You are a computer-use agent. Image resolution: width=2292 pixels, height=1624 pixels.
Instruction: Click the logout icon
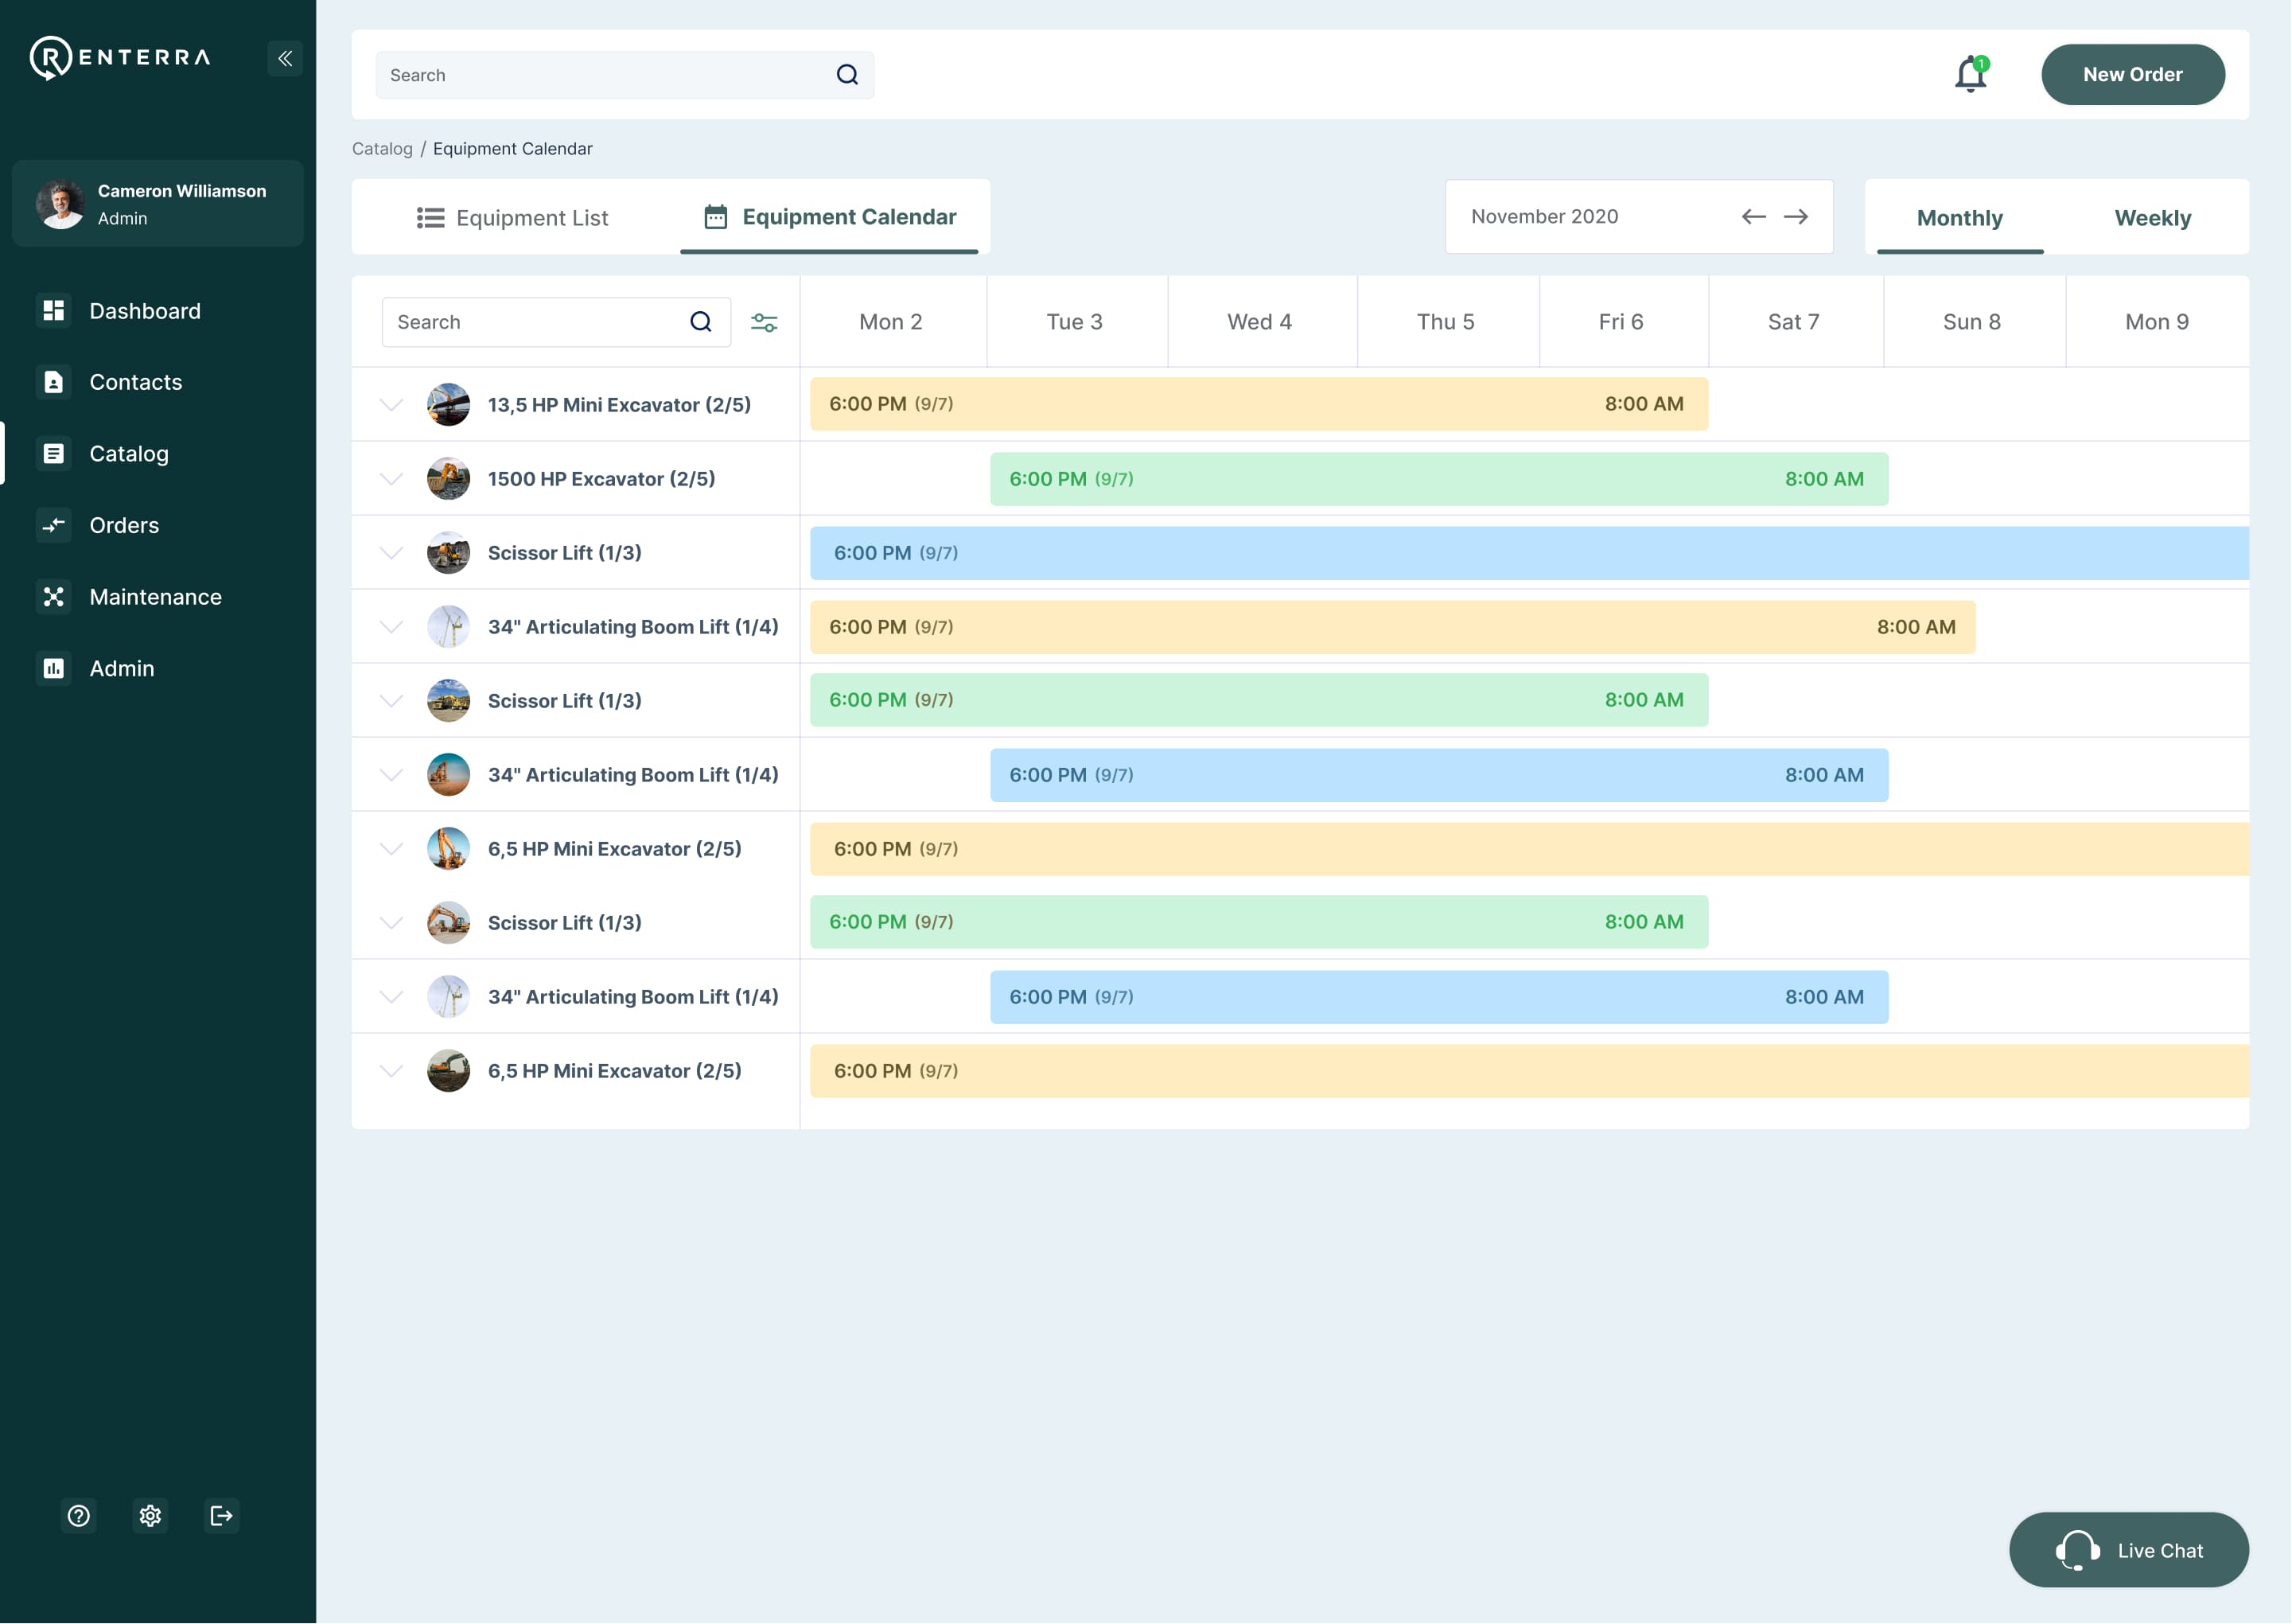[222, 1516]
